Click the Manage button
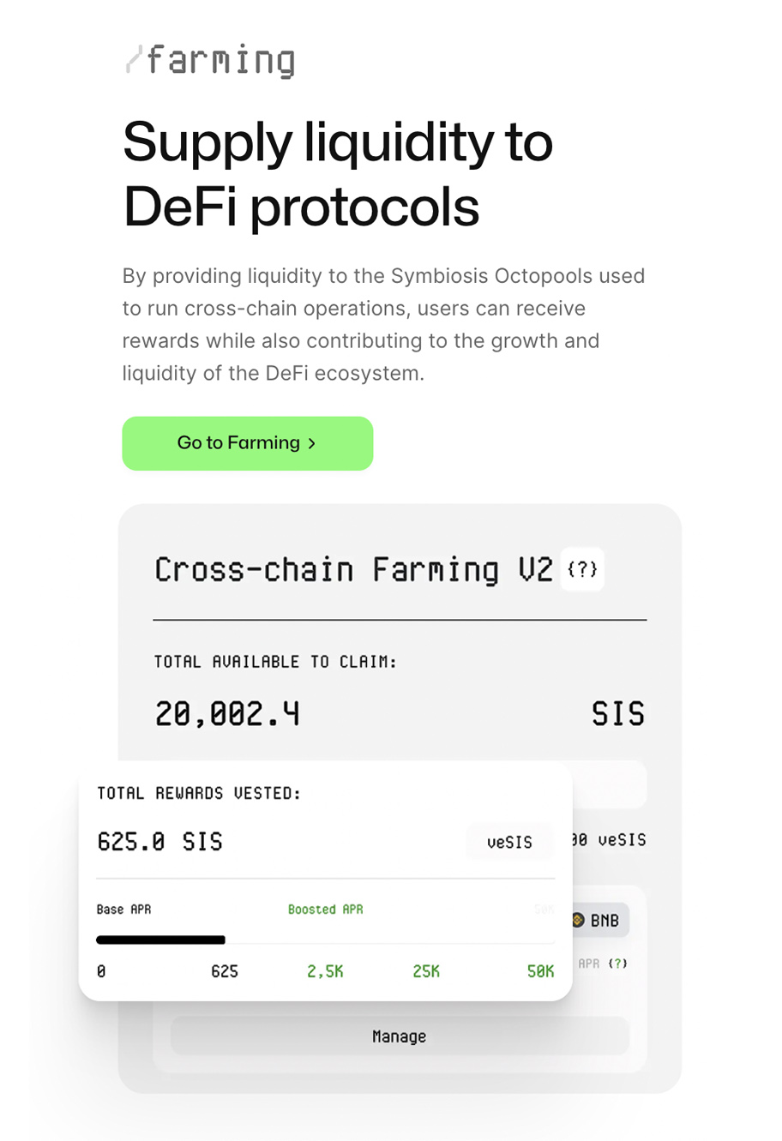782x1141 pixels. pos(400,1036)
